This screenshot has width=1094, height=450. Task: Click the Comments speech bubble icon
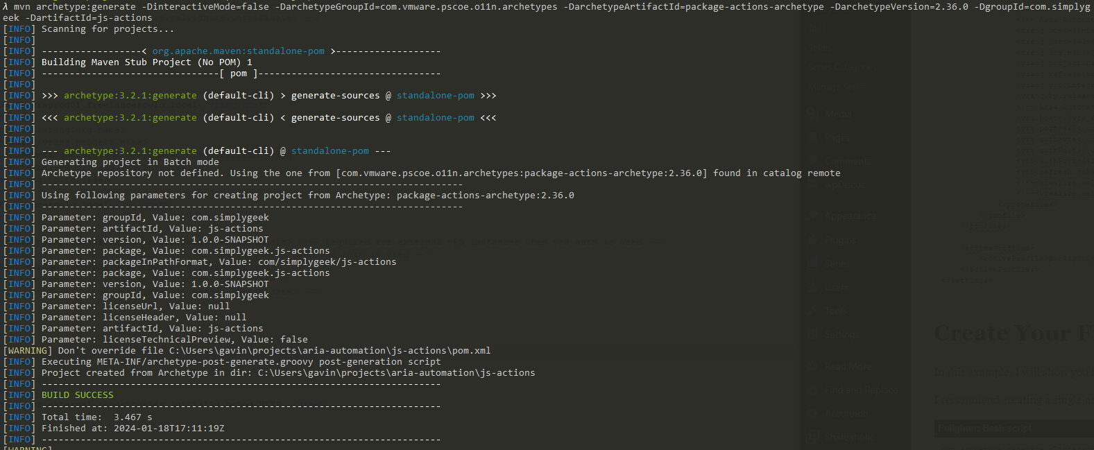point(812,161)
